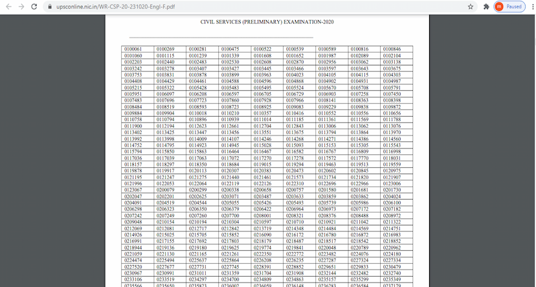Go back to the previous page
The width and height of the screenshot is (536, 287).
click(7, 6)
